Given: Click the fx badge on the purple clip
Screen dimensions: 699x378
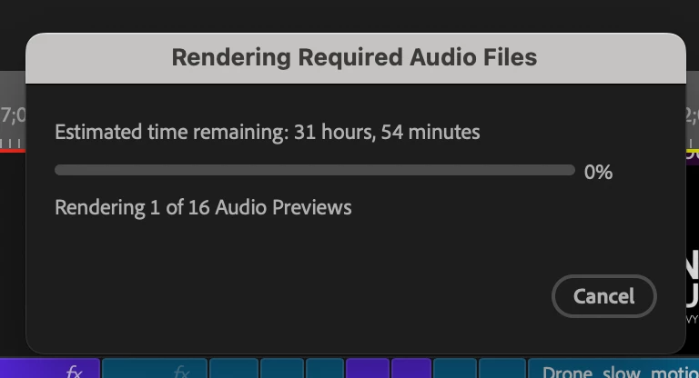Looking at the screenshot, I should point(74,371).
